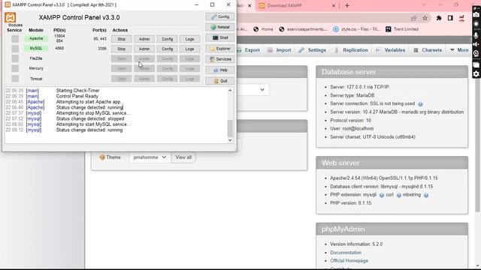Click help icon beside curl extension
The image size is (481, 270).
coord(399,195)
